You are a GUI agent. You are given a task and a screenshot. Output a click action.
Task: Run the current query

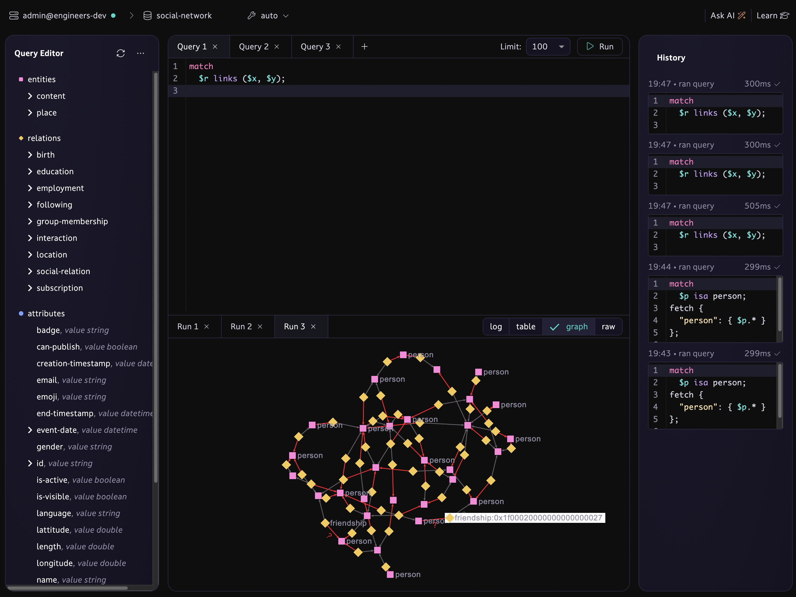coord(600,46)
